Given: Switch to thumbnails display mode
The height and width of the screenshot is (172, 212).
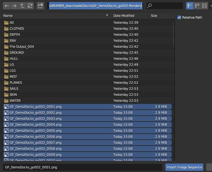Looking at the screenshot, I should (204, 6).
